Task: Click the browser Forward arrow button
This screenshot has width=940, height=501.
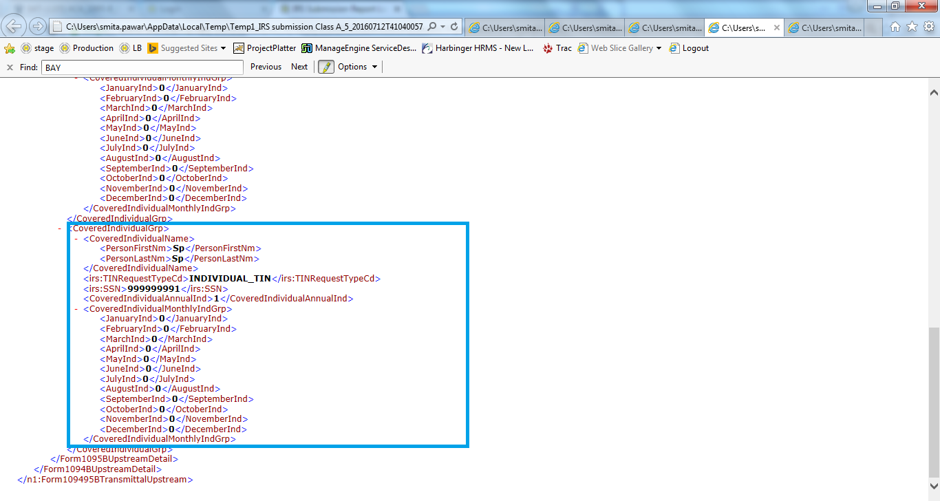Action: 38,26
